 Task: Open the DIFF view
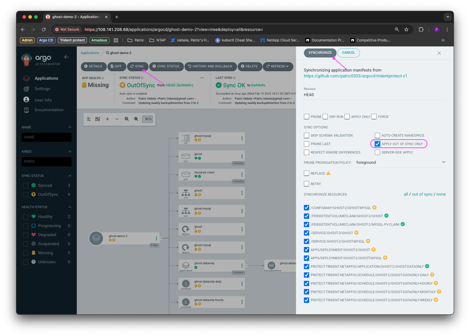point(116,66)
